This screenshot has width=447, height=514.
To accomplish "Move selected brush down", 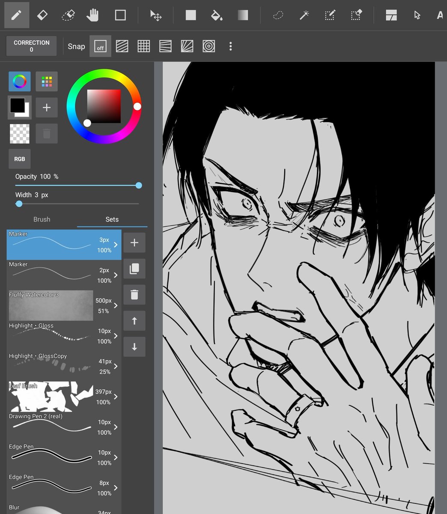I will pos(134,347).
